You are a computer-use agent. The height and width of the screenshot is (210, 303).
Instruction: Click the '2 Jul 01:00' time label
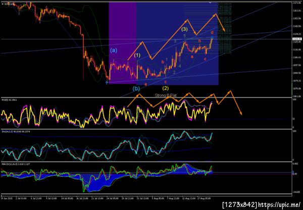pyautogui.click(x=20, y=198)
